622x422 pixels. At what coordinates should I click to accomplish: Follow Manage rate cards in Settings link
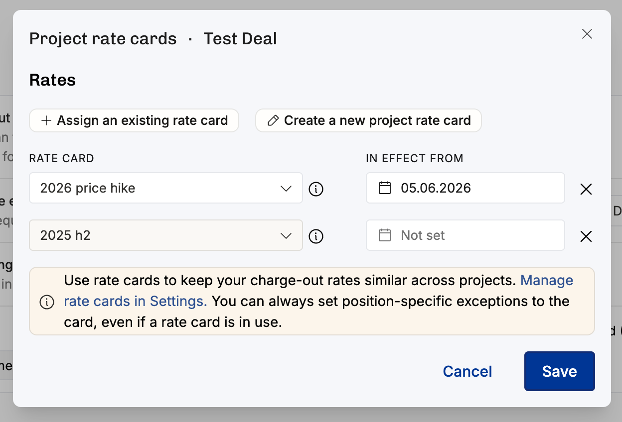[318, 291]
